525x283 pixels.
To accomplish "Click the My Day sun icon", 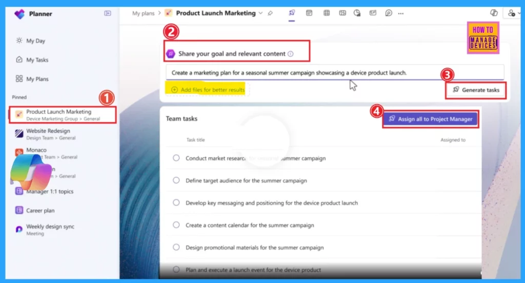I will click(19, 41).
